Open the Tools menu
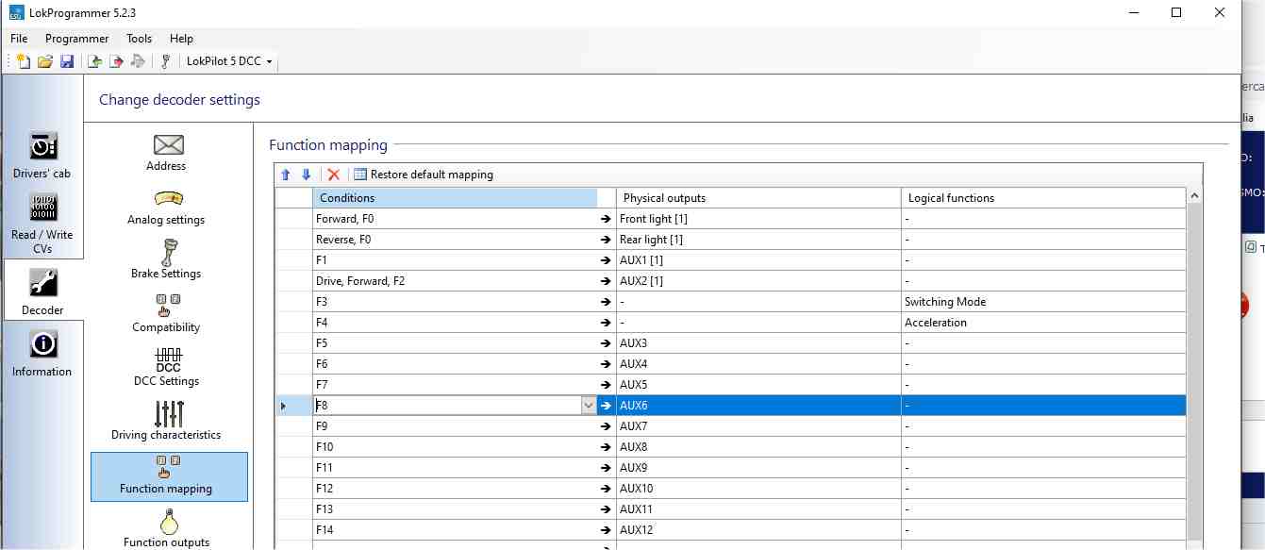The height and width of the screenshot is (550, 1265). 139,39
